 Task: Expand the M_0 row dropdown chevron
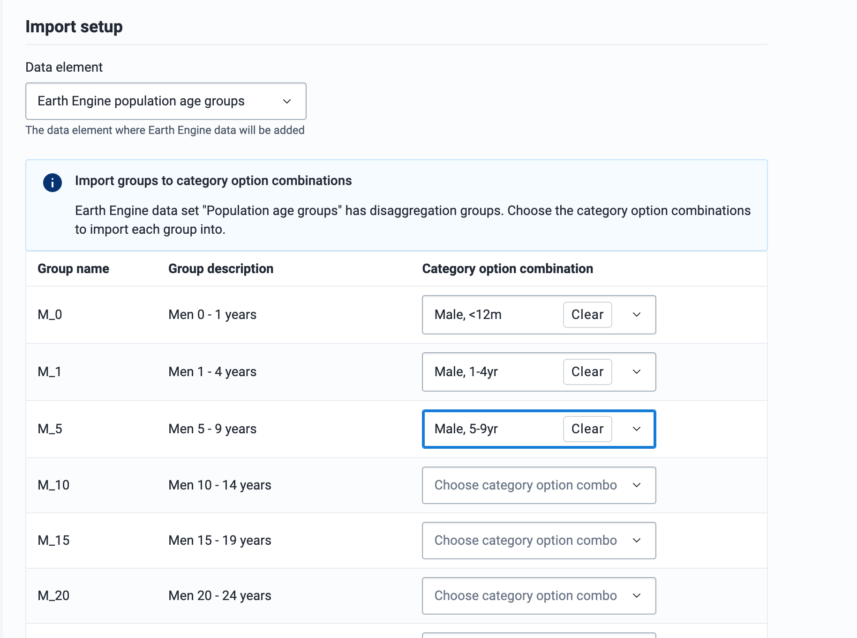636,315
